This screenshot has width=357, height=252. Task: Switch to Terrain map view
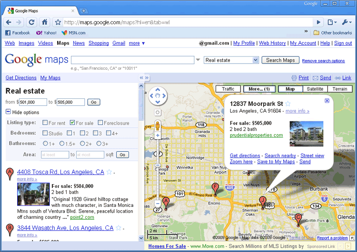pos(340,89)
